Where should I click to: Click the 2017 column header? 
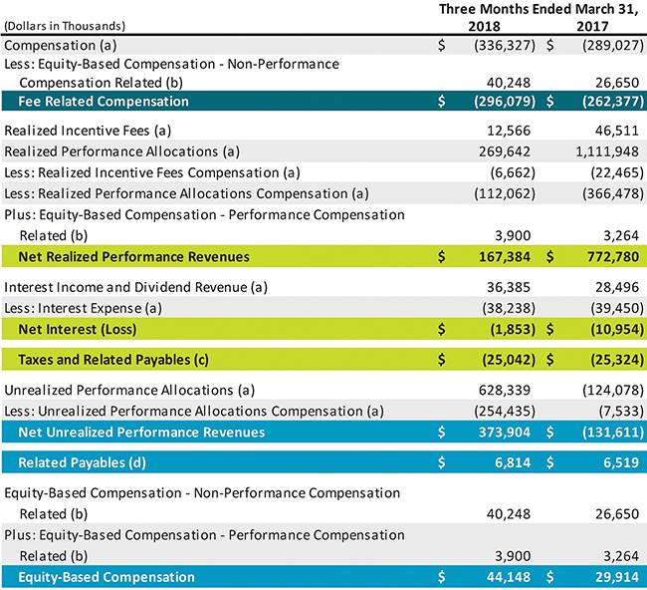(x=592, y=27)
